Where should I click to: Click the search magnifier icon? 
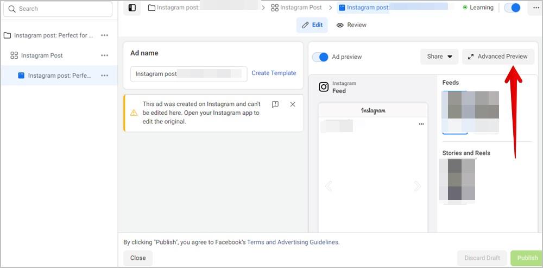[12, 9]
